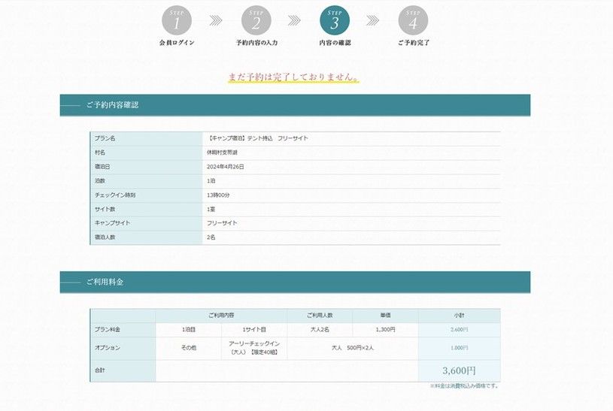The width and height of the screenshot is (613, 411).
Task: Click the 小計 column header
Action: tap(460, 316)
